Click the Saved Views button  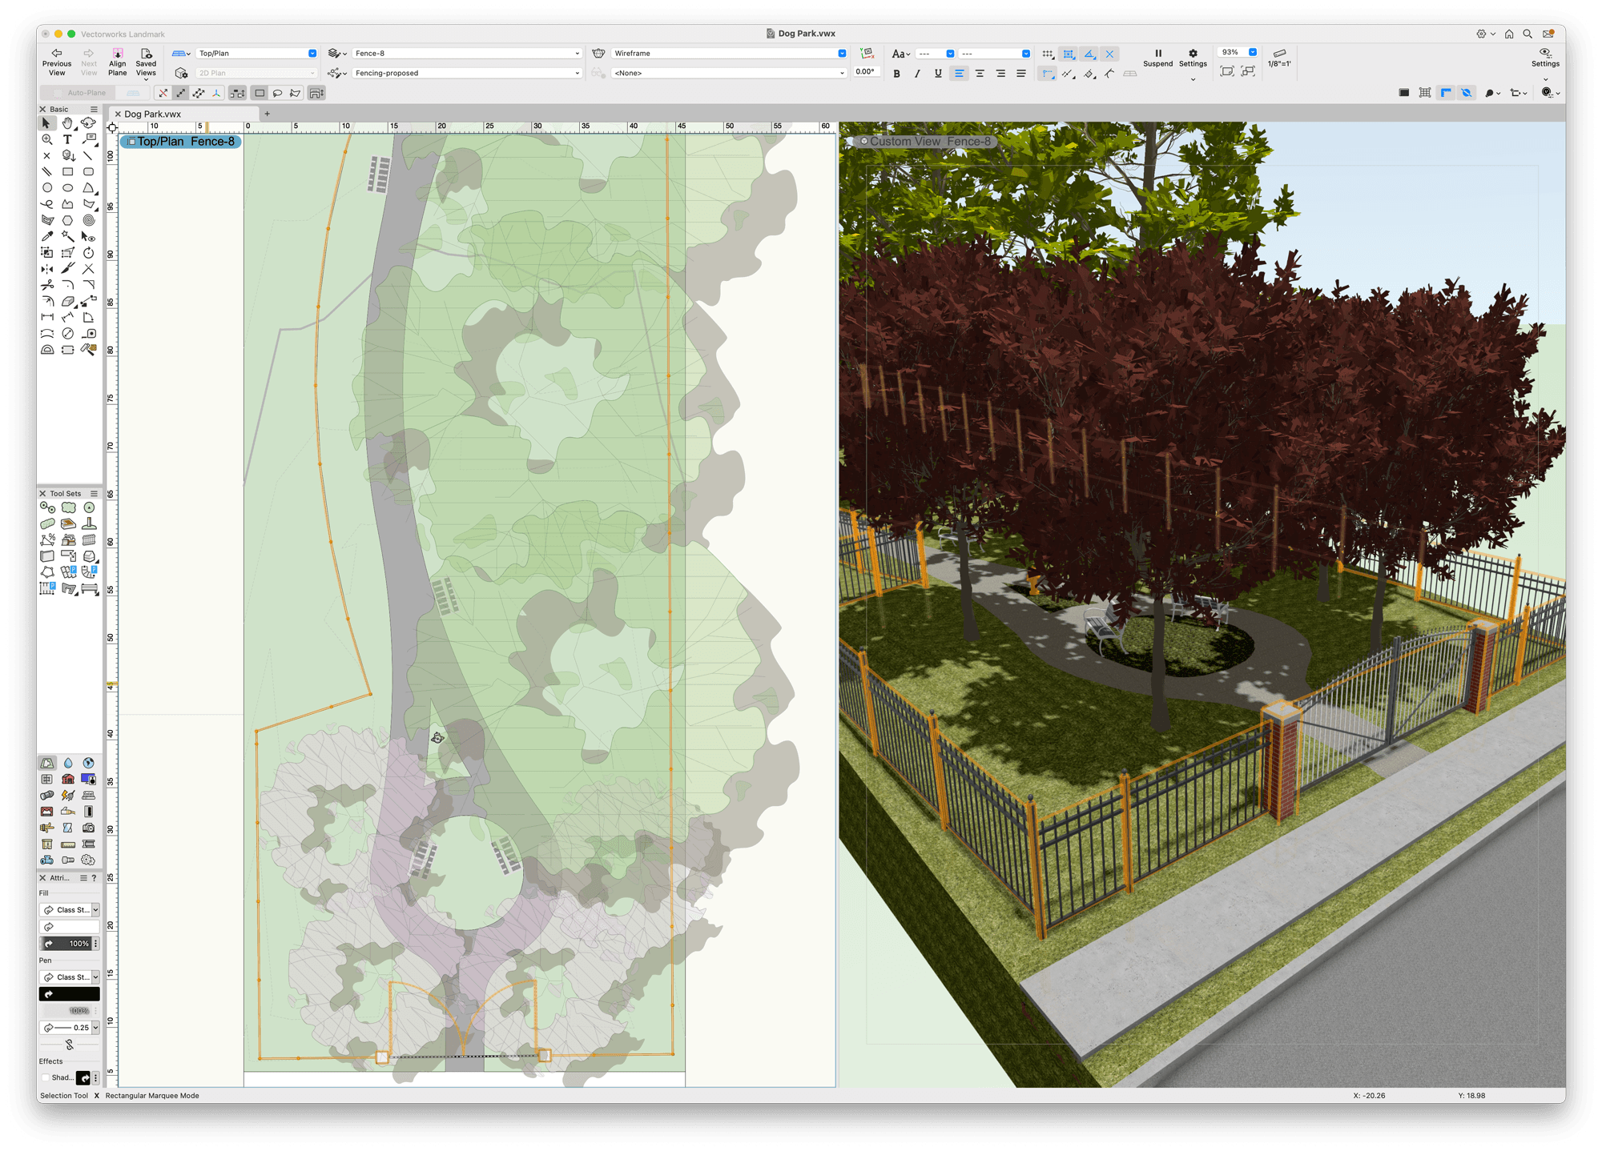click(146, 60)
